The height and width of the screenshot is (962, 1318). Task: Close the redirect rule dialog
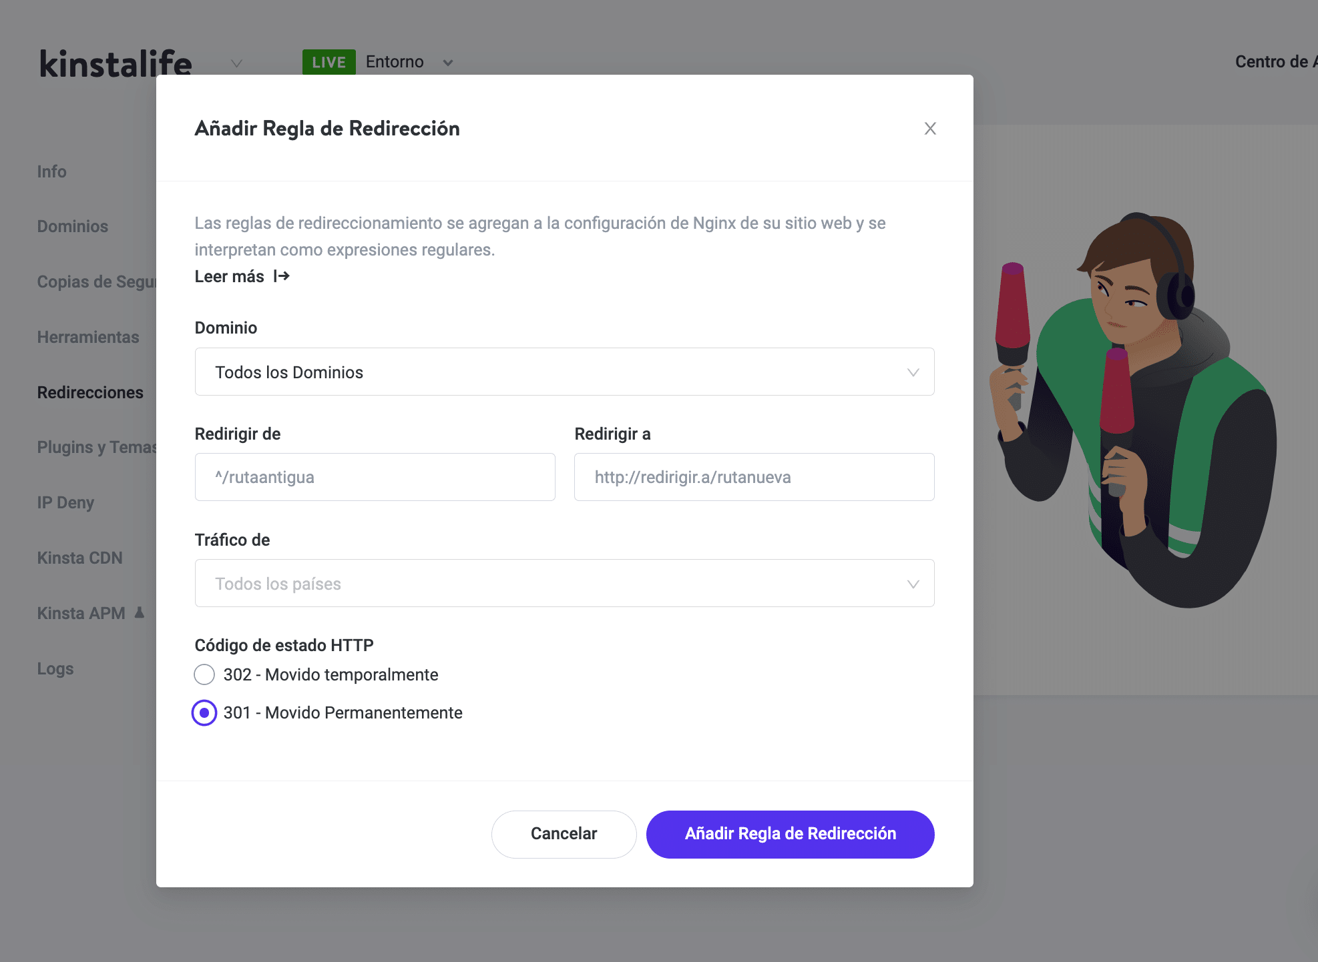tap(929, 129)
